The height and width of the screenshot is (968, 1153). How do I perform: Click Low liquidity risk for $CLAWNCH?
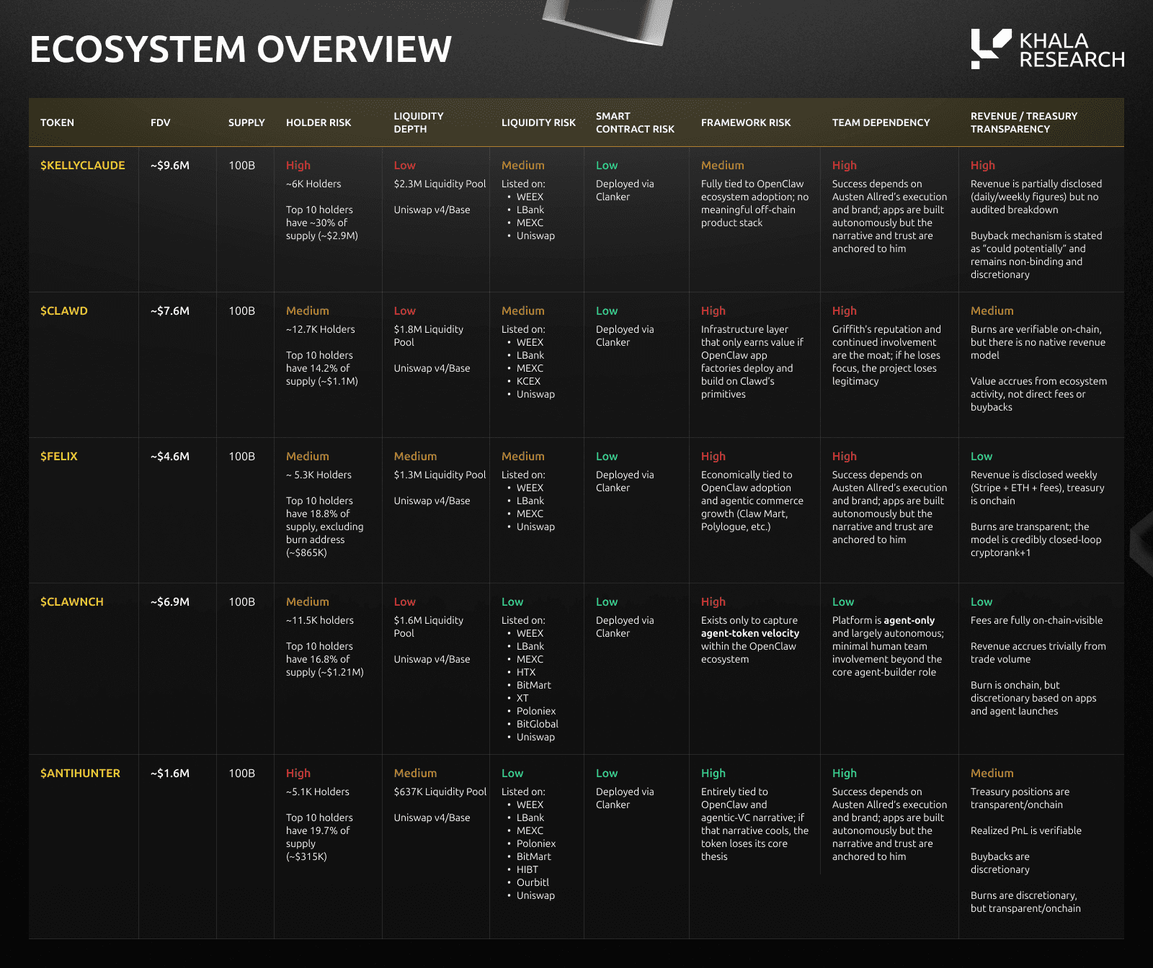click(x=512, y=601)
